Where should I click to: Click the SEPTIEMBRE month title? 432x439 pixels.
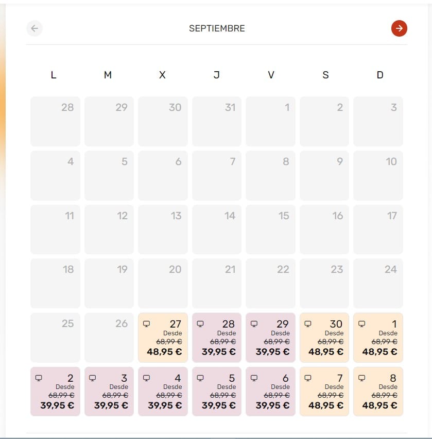[217, 28]
